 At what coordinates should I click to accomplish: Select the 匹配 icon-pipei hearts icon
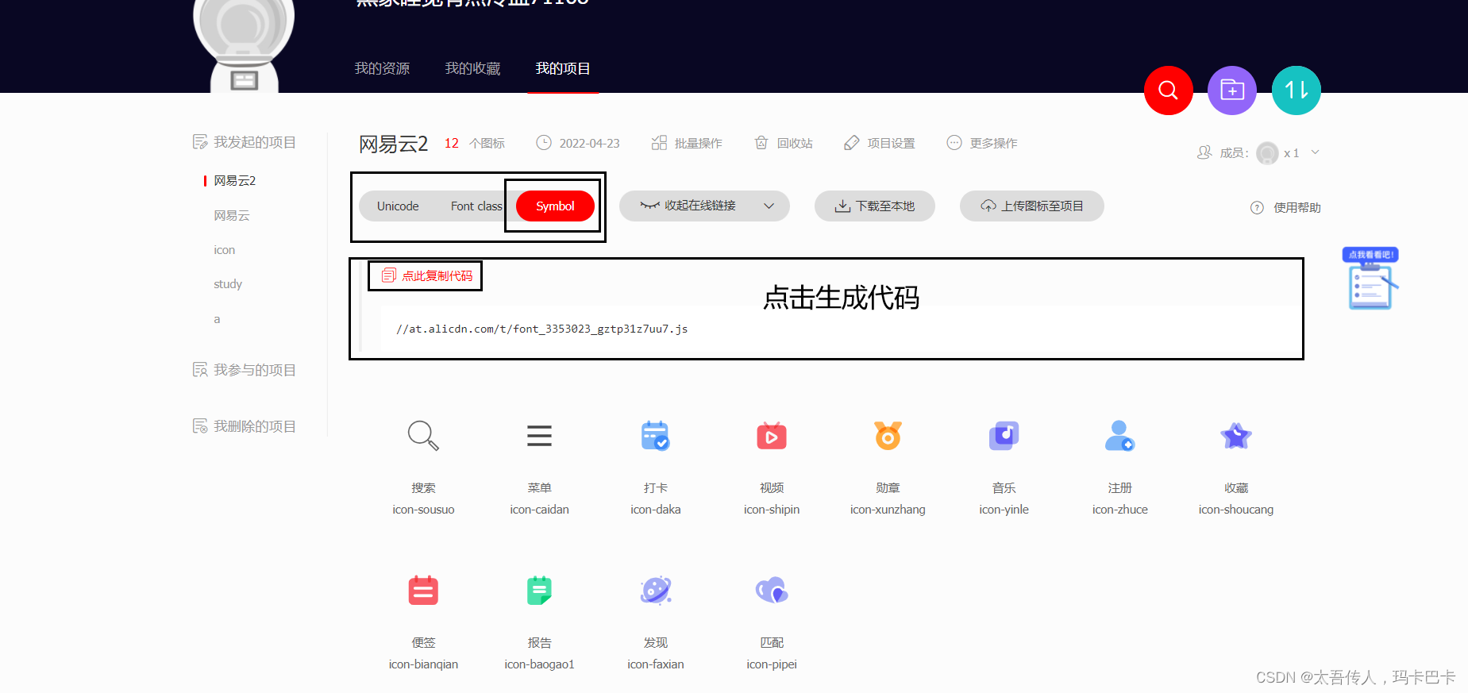[772, 591]
